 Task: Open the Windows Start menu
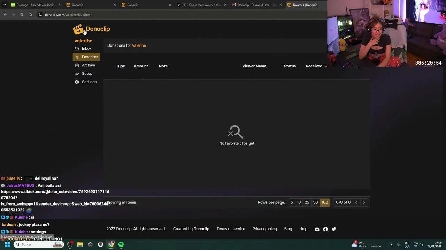[x=7, y=244]
